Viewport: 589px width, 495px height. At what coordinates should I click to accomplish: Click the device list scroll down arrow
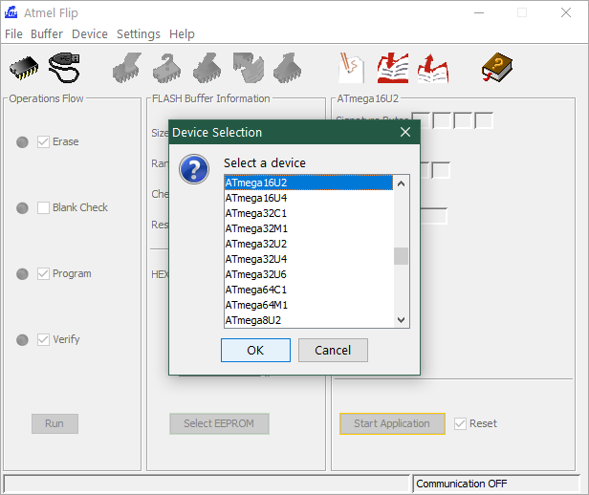click(x=402, y=320)
